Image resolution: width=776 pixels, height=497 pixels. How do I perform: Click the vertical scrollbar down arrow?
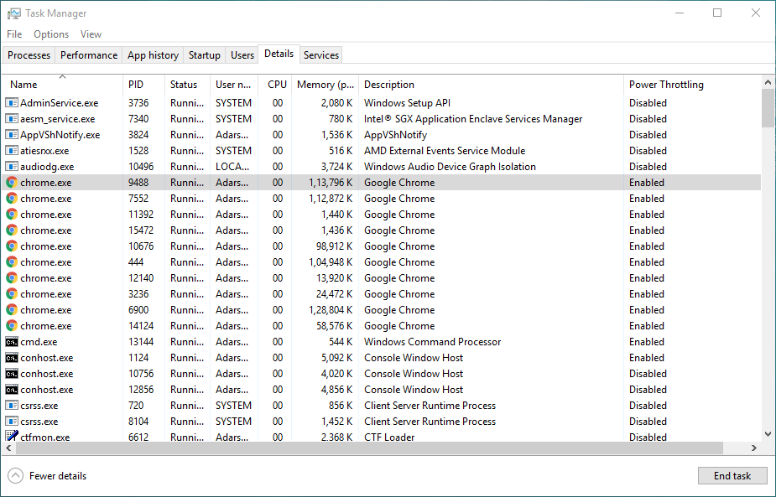point(768,434)
